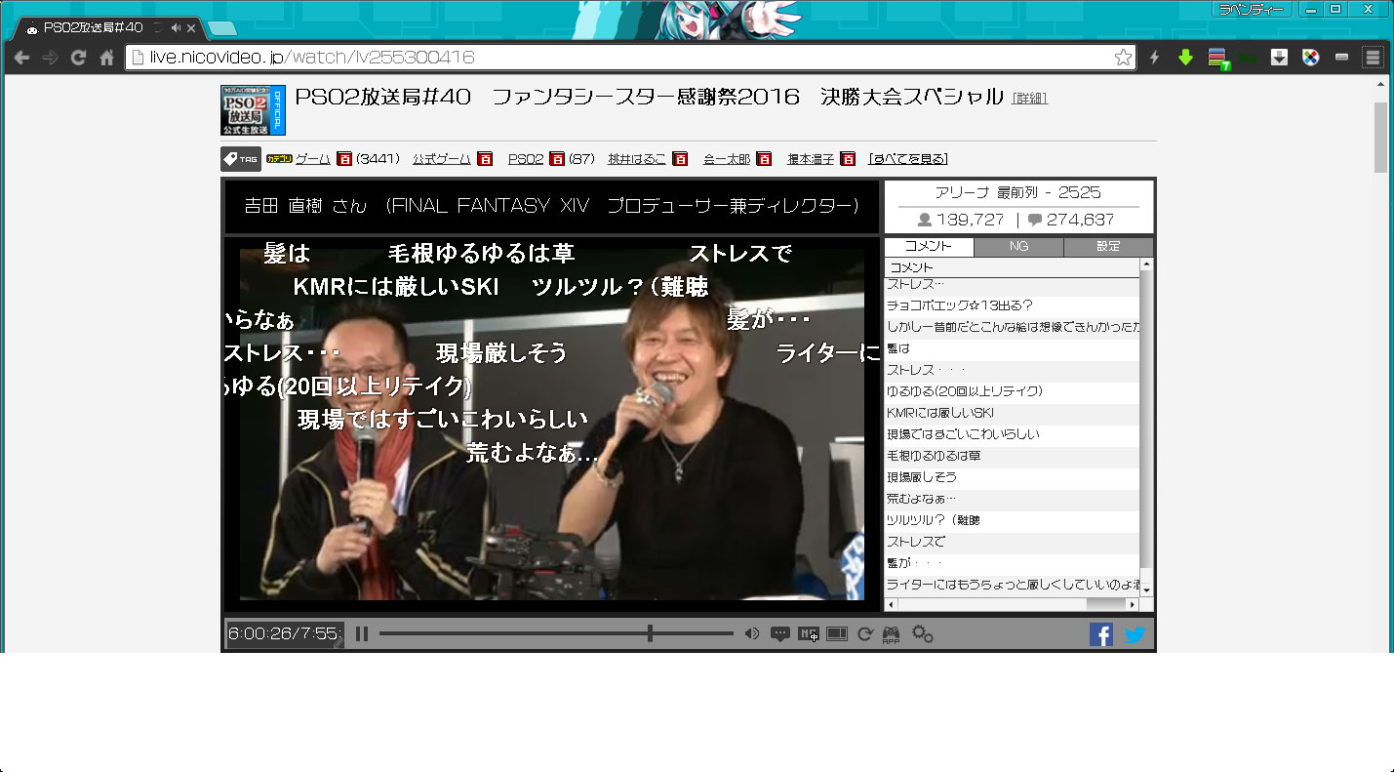Open browser home page button
Viewport: 1394px width, 772px height.
coord(106,58)
